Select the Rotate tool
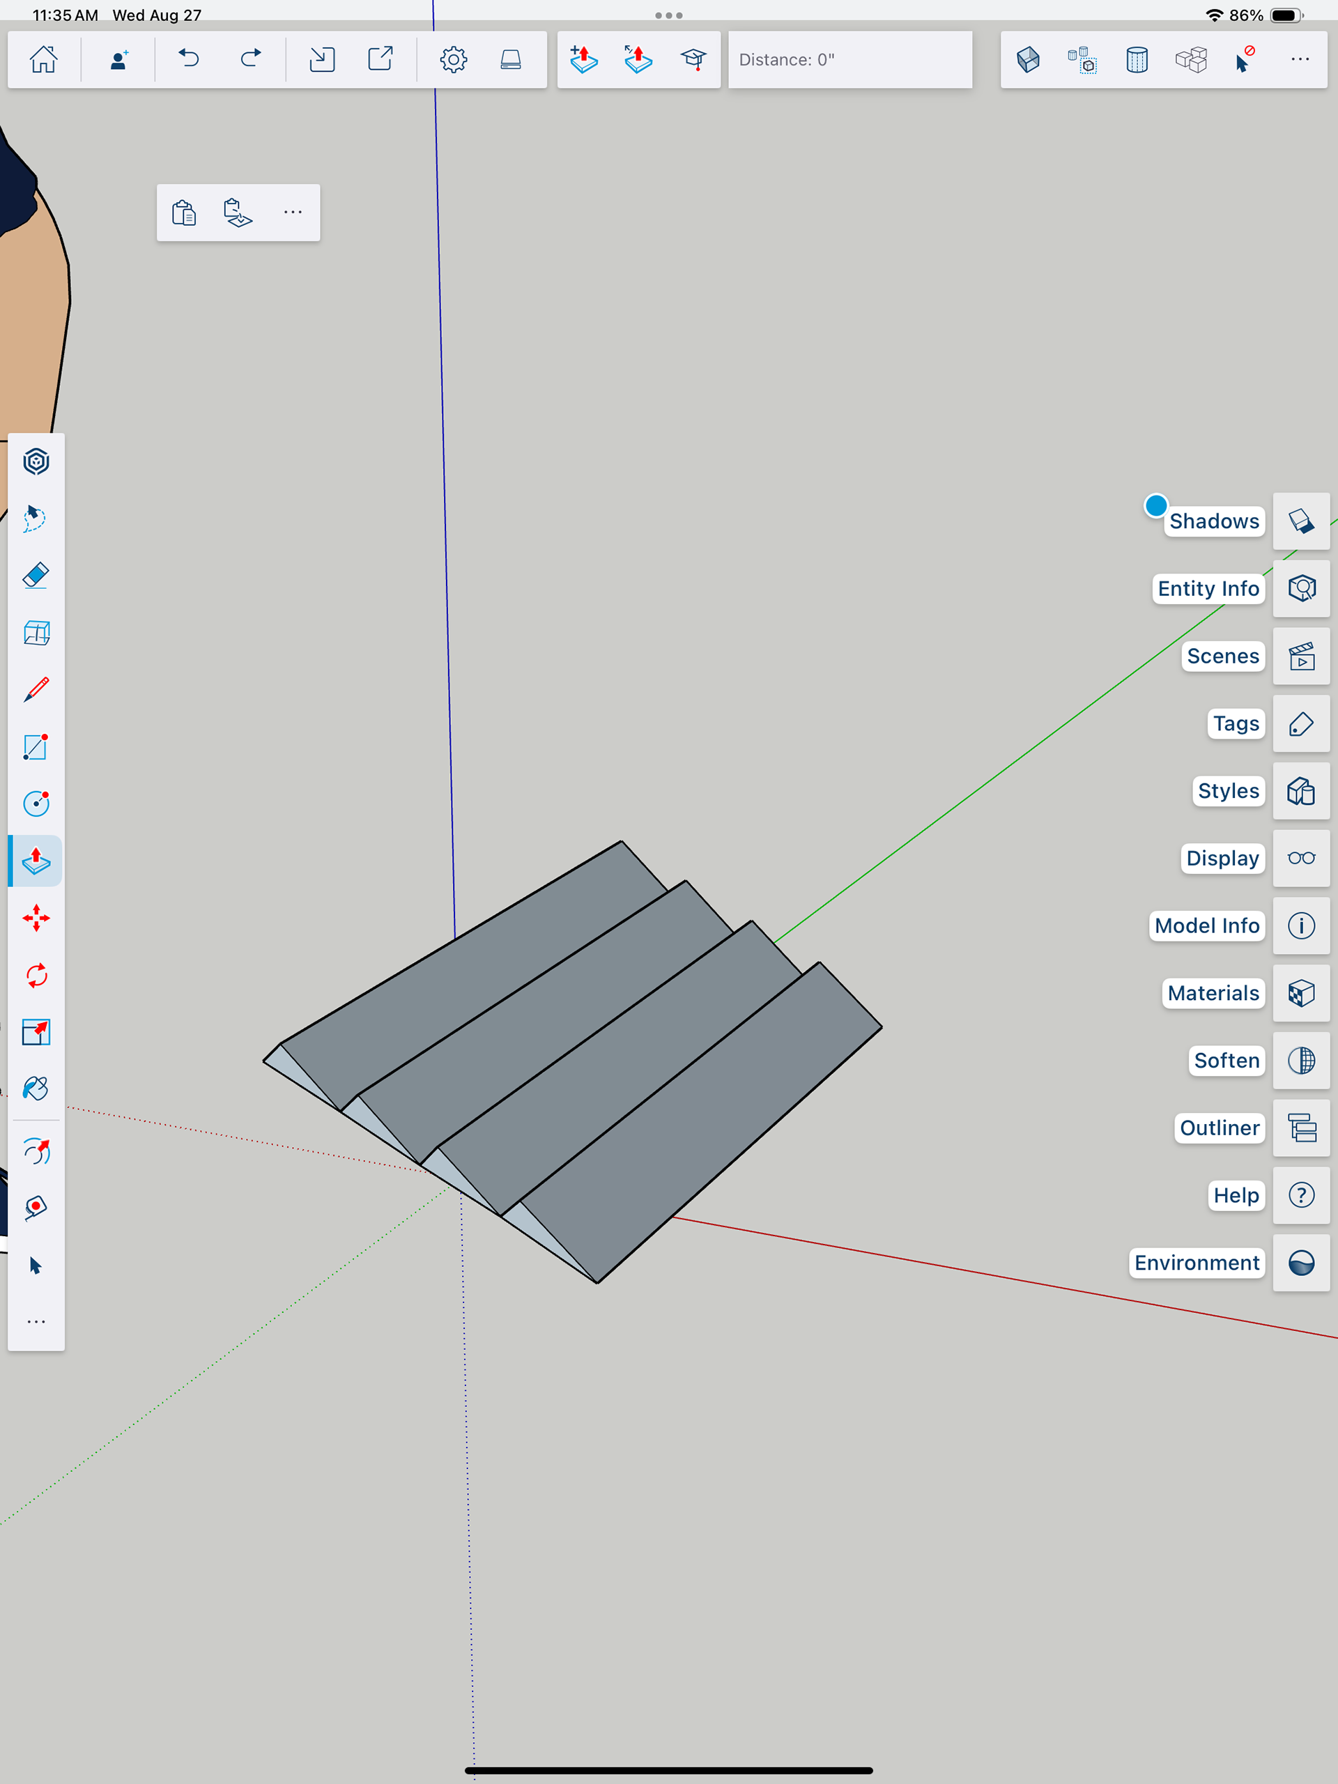Viewport: 1338px width, 1784px height. (36, 975)
